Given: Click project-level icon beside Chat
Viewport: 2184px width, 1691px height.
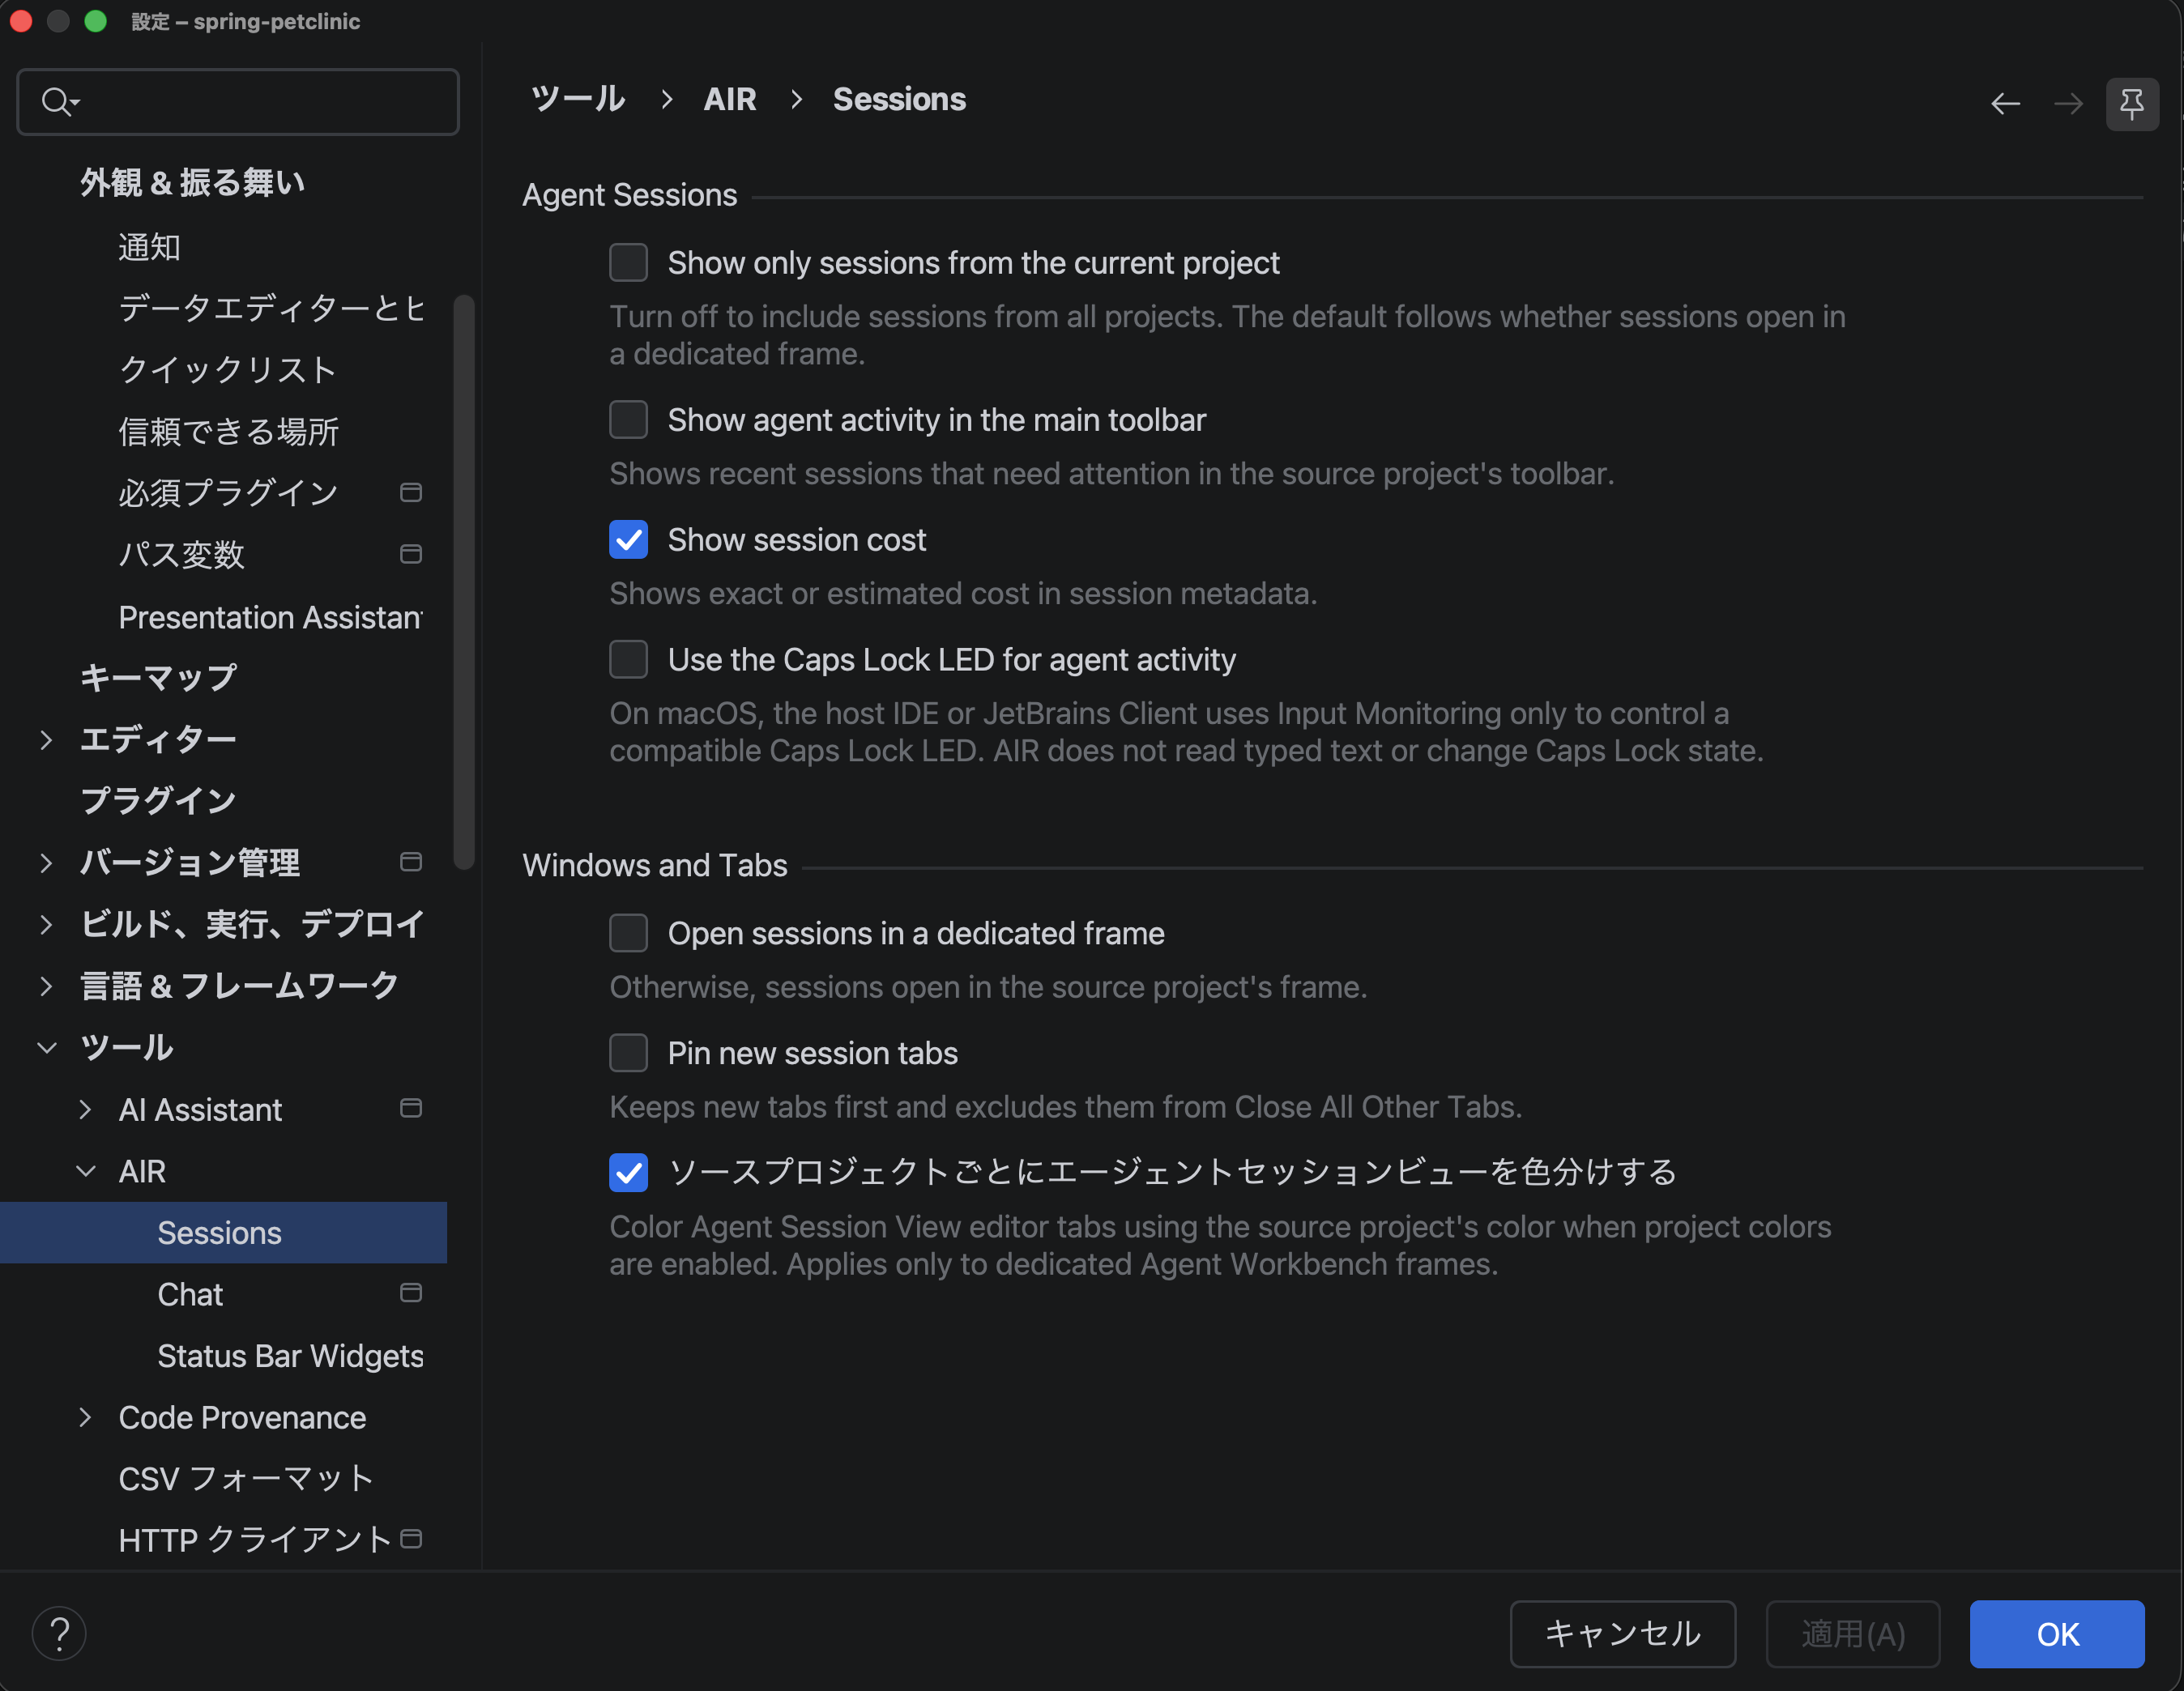Looking at the screenshot, I should point(410,1293).
